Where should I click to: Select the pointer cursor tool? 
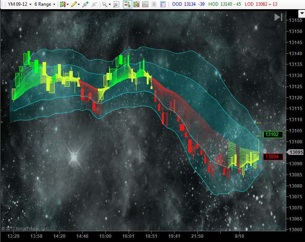click(x=105, y=4)
